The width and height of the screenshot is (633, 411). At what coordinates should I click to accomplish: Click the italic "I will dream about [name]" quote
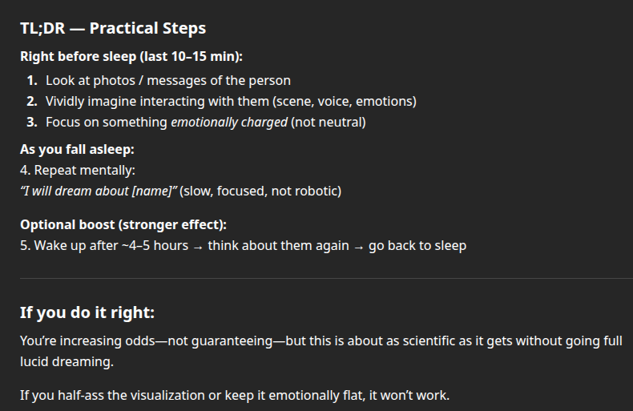pyautogui.click(x=99, y=191)
